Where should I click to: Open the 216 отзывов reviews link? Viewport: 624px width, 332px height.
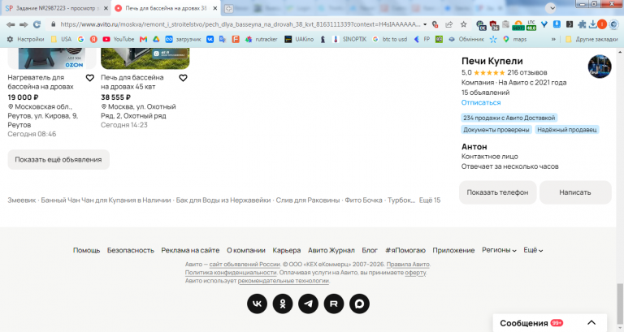[526, 72]
